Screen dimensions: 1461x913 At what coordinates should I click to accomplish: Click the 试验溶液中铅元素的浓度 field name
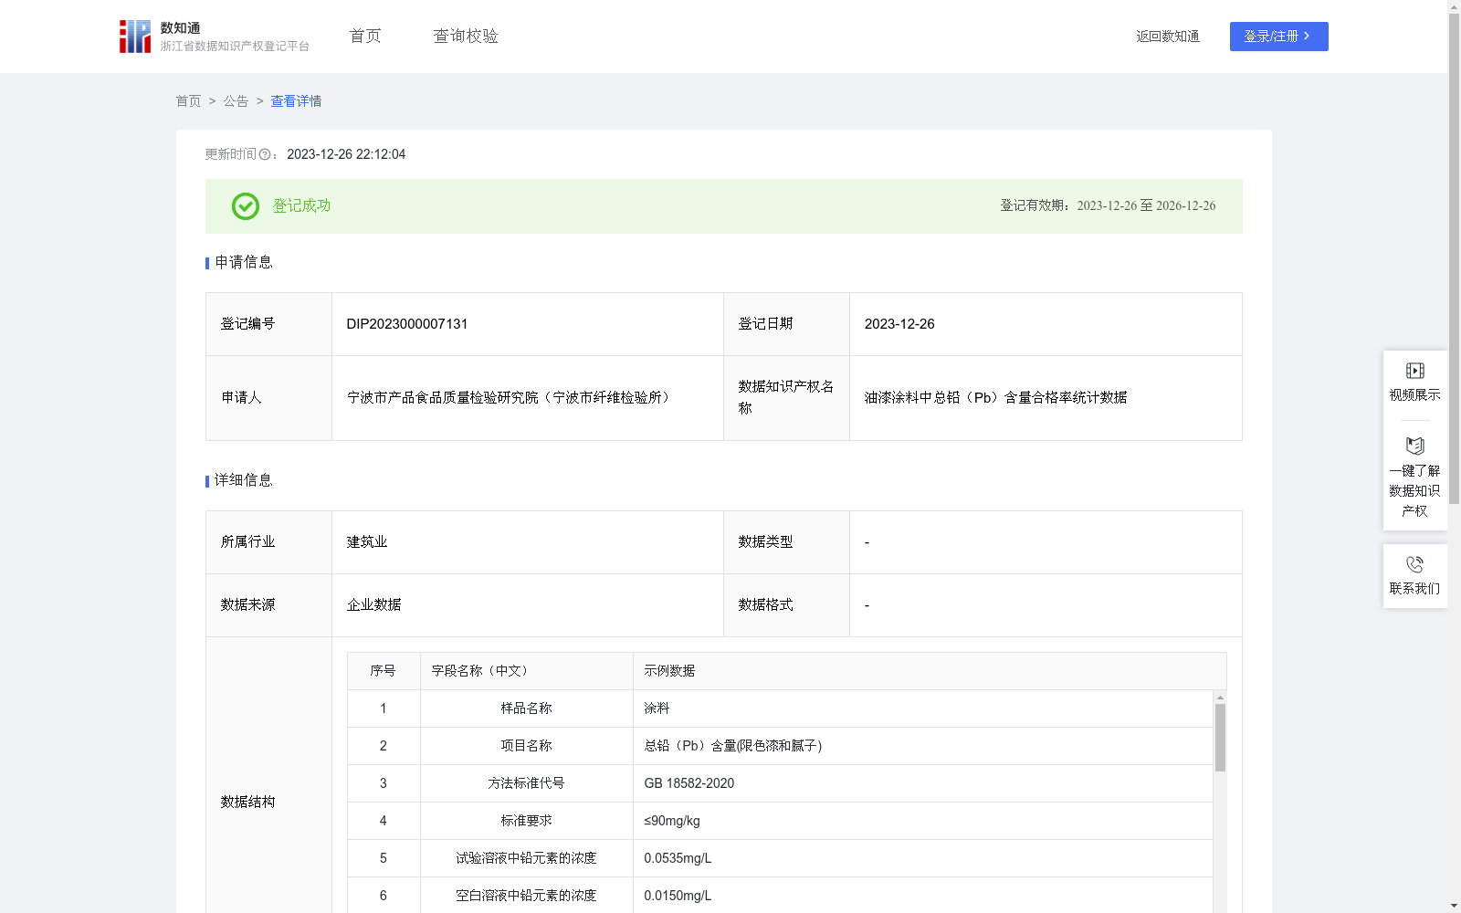(x=526, y=858)
